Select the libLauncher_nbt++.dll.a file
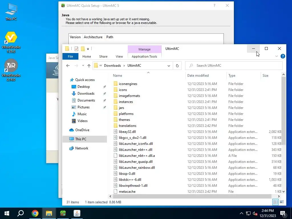The height and width of the screenshot is (219, 292). [x=137, y=155]
